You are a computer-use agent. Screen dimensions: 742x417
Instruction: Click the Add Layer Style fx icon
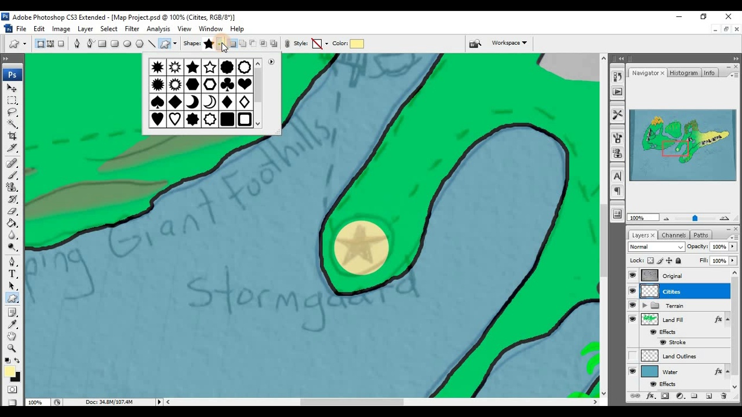click(650, 396)
